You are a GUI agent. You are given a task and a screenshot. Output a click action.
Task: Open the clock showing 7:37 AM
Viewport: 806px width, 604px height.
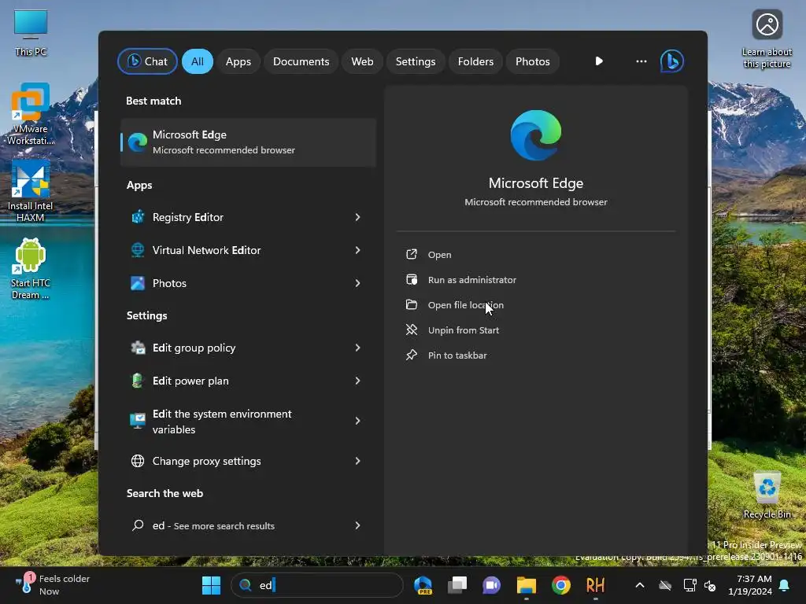[750, 585]
